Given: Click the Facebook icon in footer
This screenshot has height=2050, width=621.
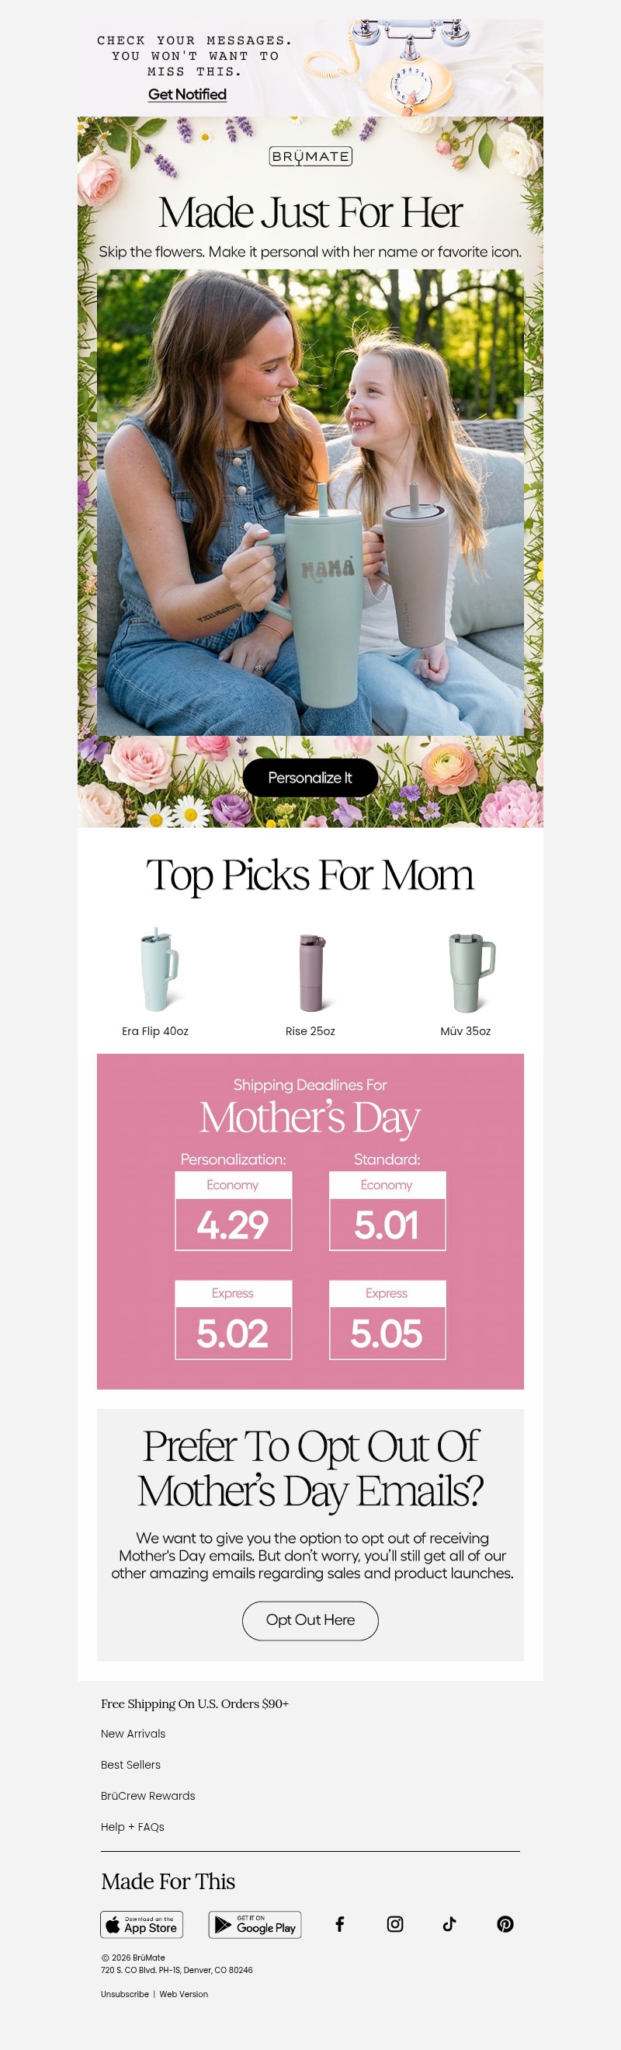Looking at the screenshot, I should 339,1923.
